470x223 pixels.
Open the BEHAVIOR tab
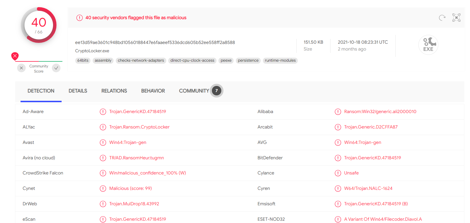pos(153,91)
